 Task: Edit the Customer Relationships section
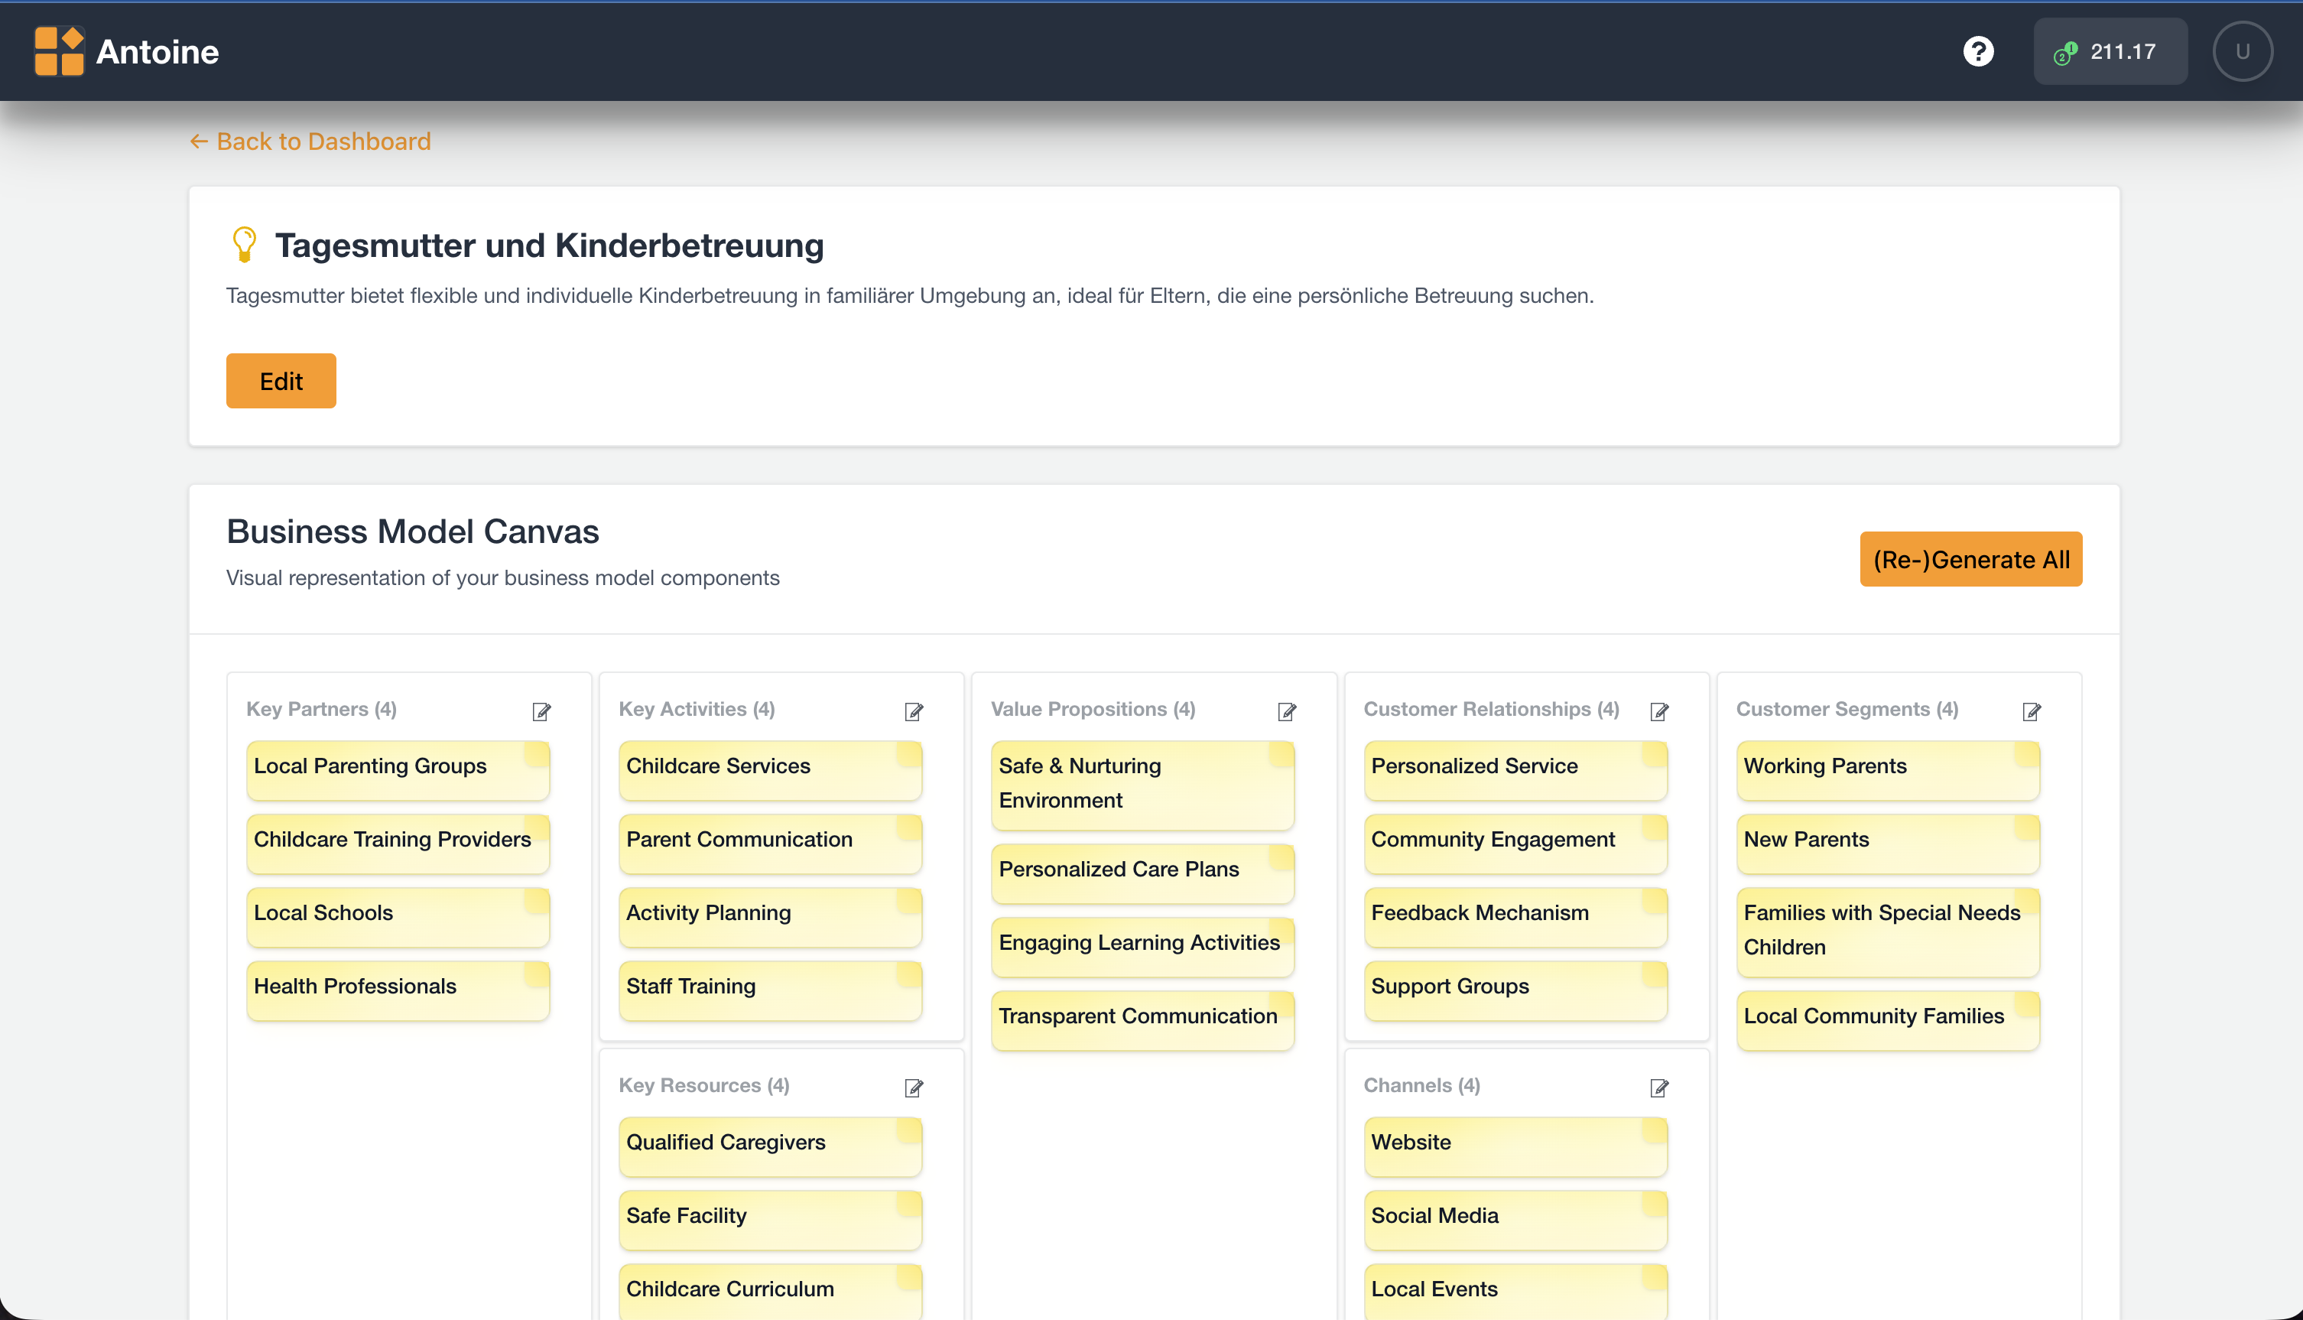pyautogui.click(x=1658, y=712)
